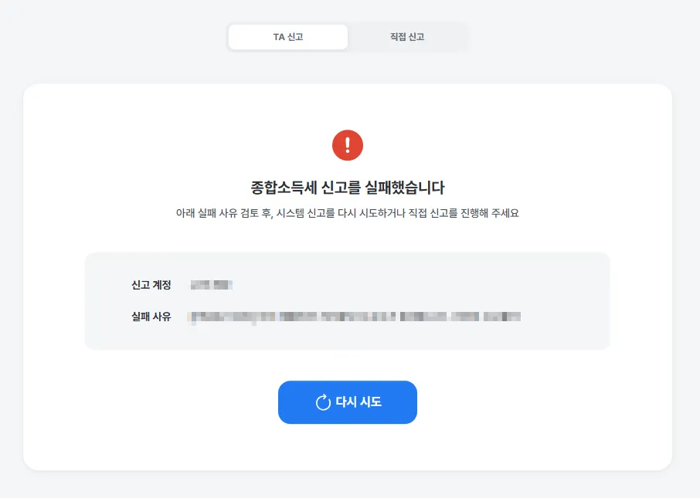Image resolution: width=700 pixels, height=498 pixels.
Task: Click the word 실패했습니다 in the heading
Action: coord(404,188)
